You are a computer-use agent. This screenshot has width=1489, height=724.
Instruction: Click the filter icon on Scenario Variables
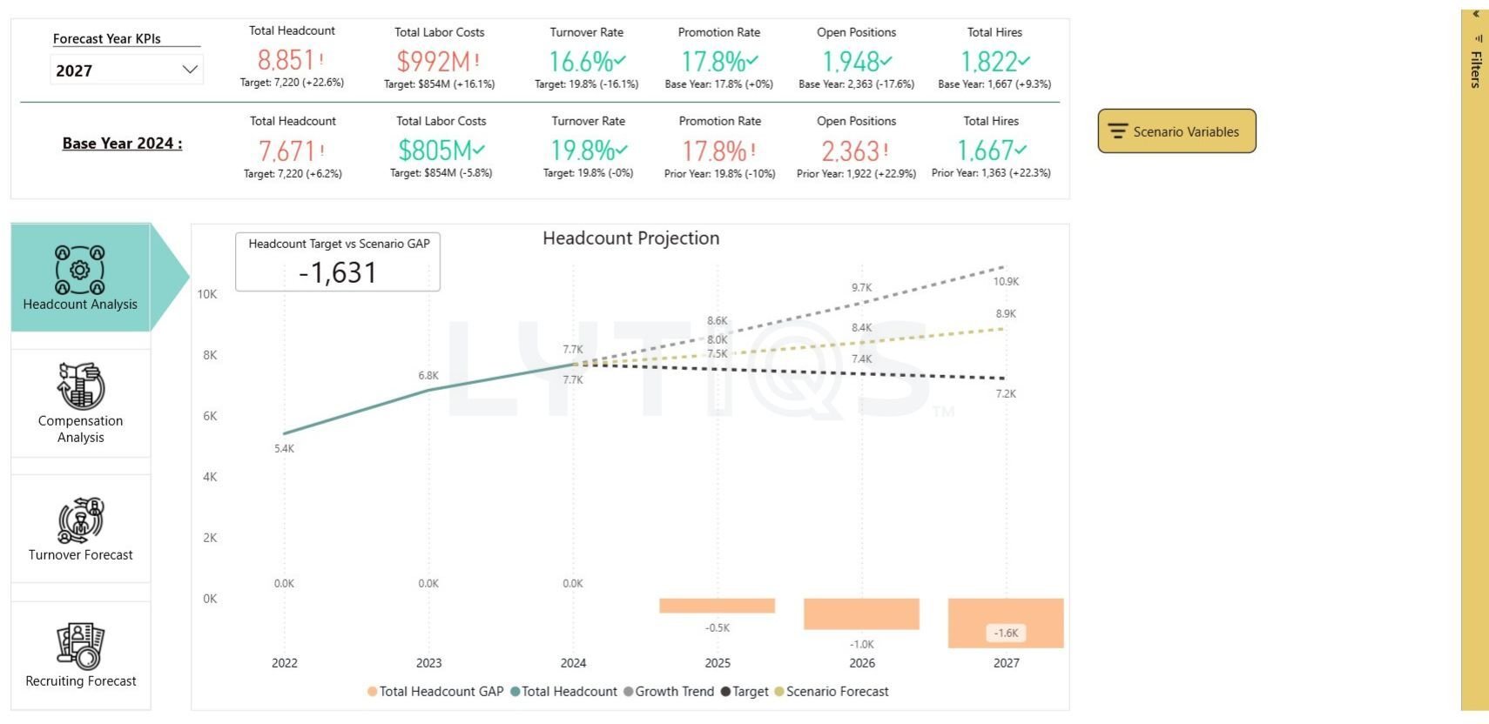point(1118,131)
